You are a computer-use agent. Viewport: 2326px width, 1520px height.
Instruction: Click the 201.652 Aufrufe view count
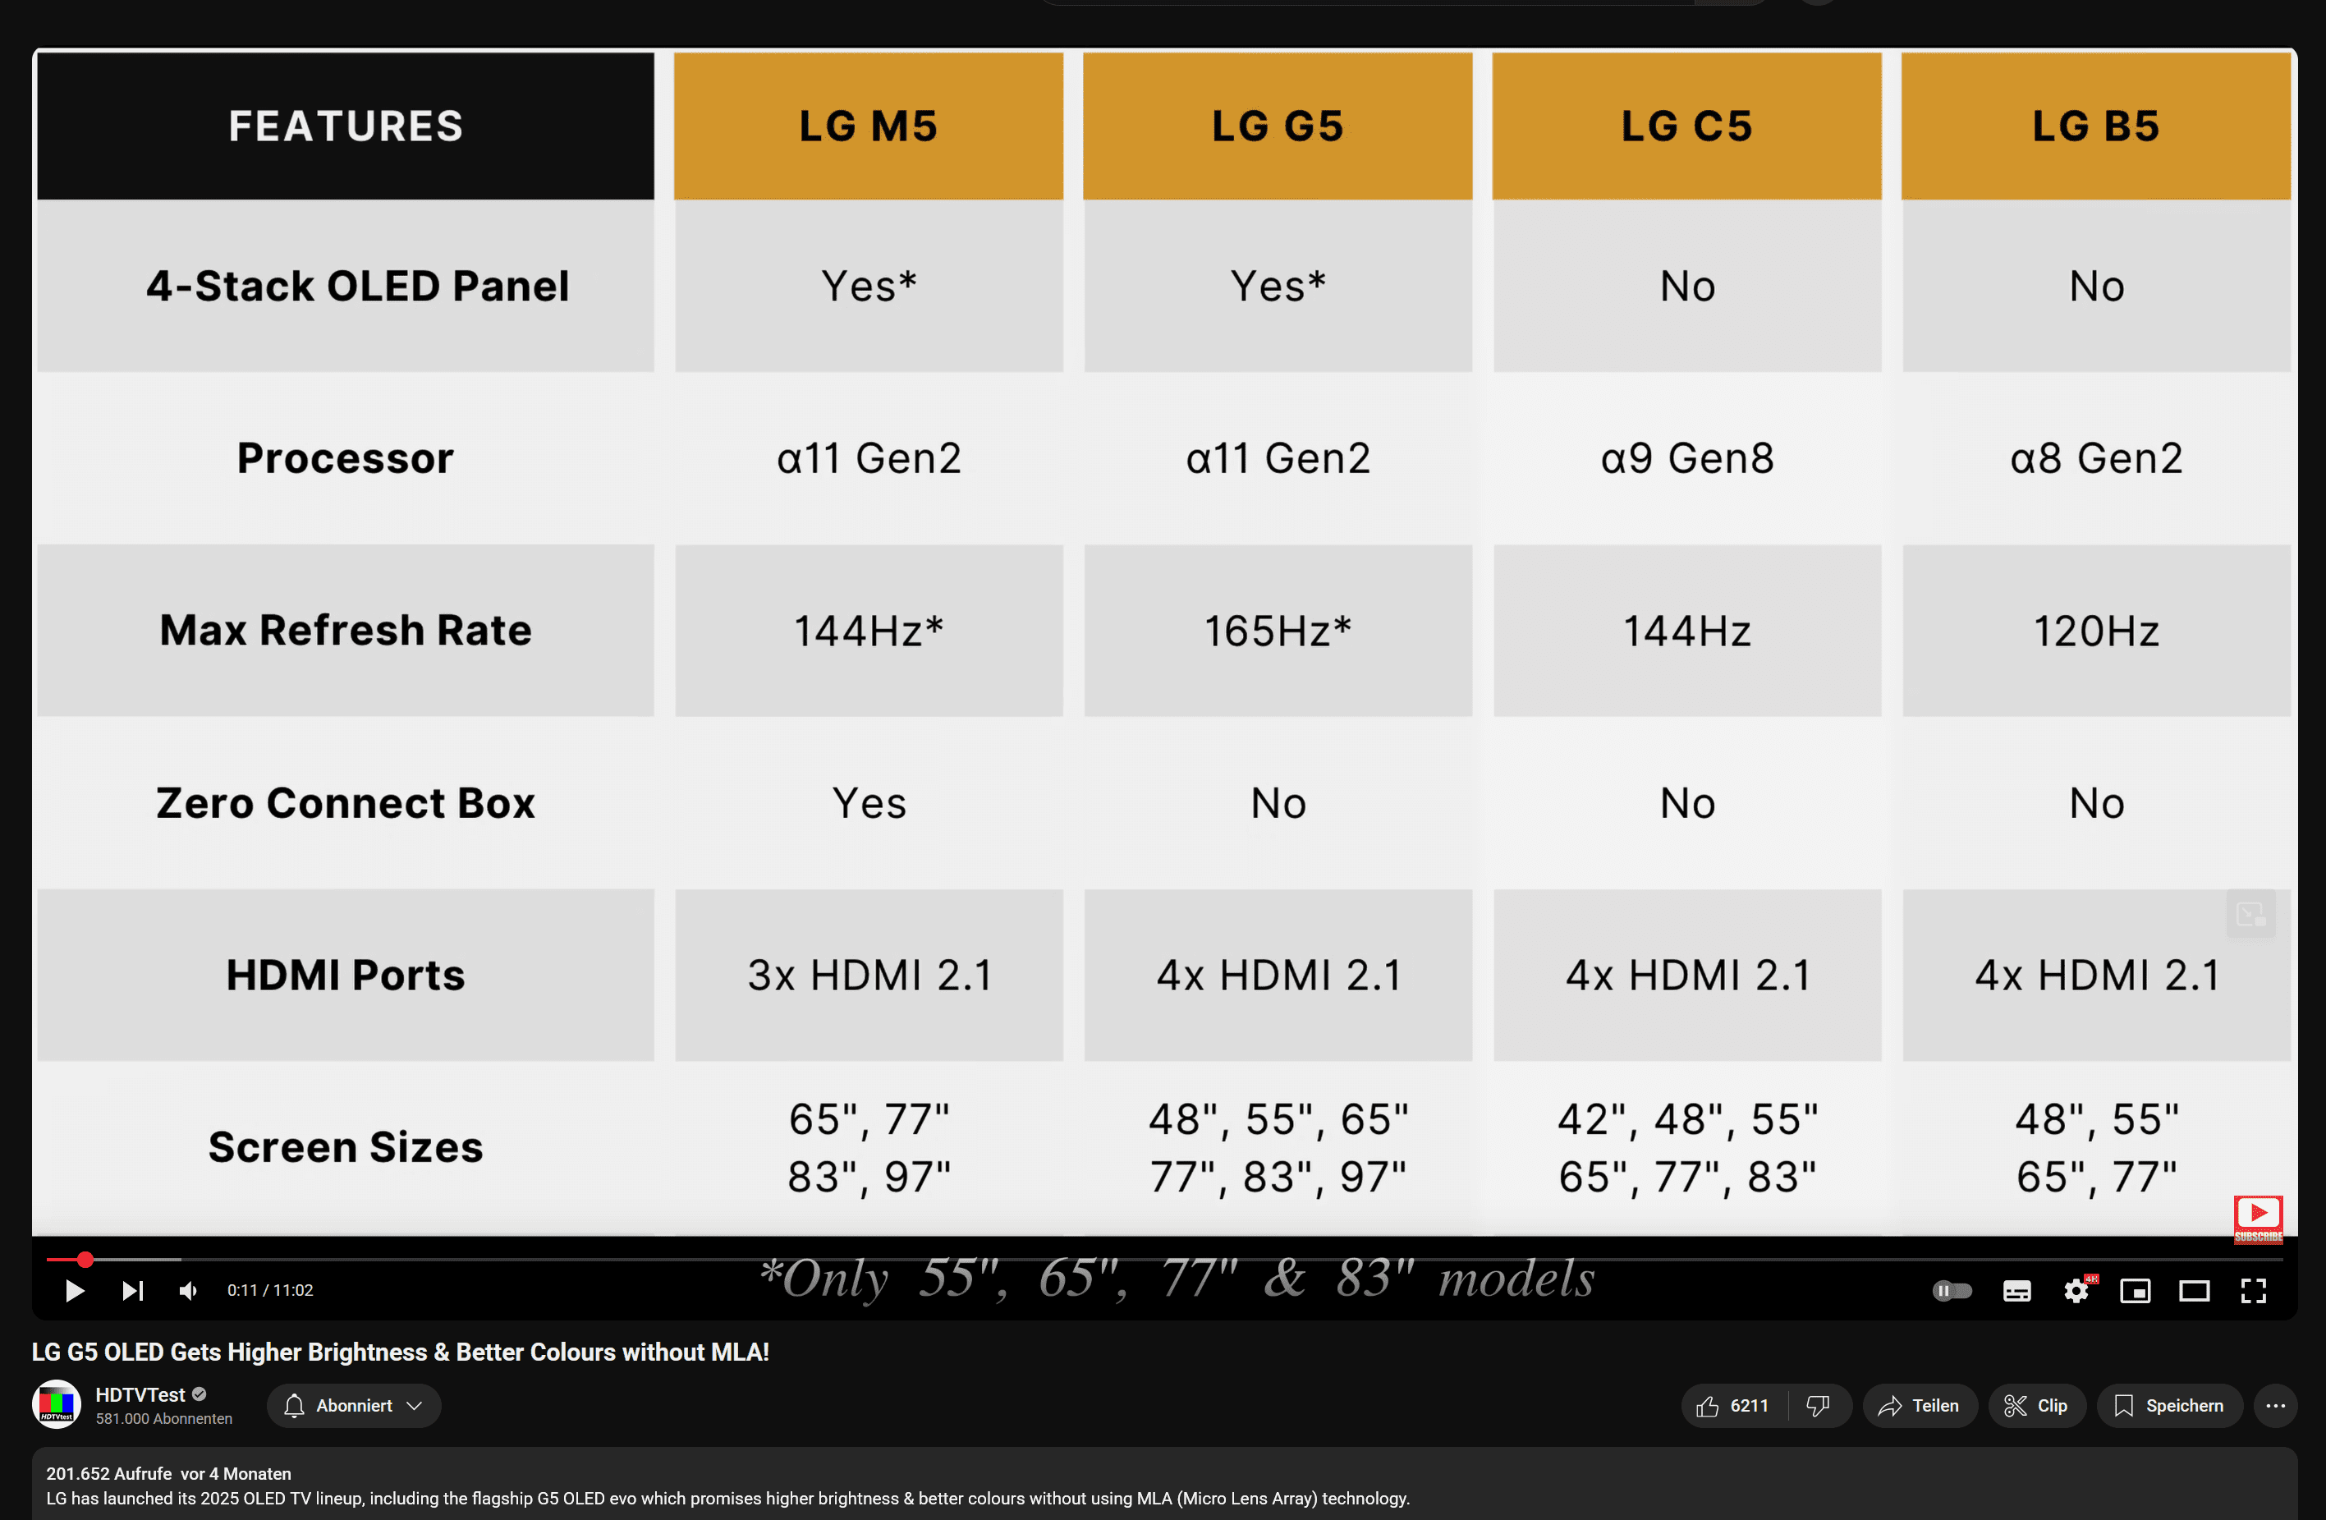[108, 1473]
